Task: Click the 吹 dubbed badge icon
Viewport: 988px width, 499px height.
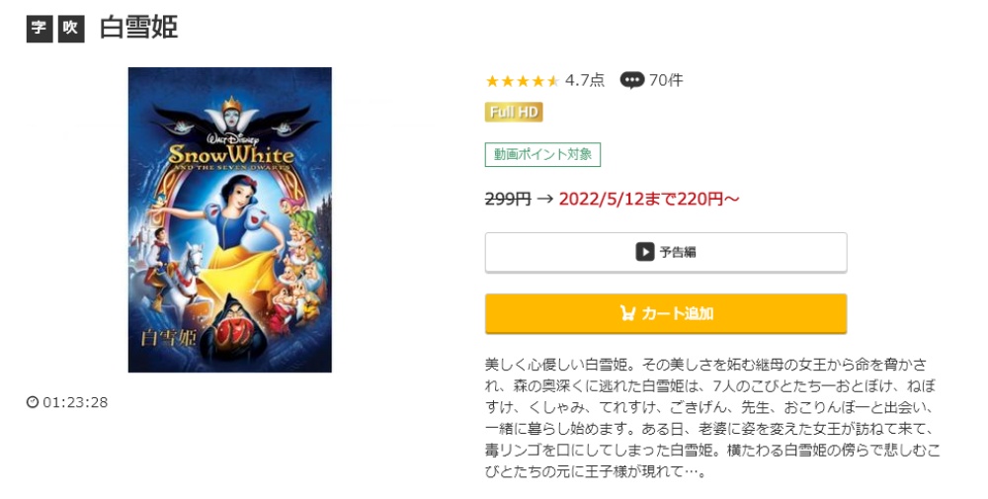Action: (x=71, y=29)
